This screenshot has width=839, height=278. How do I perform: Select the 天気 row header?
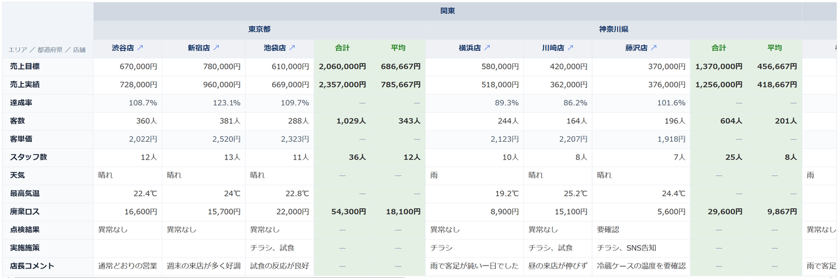48,176
